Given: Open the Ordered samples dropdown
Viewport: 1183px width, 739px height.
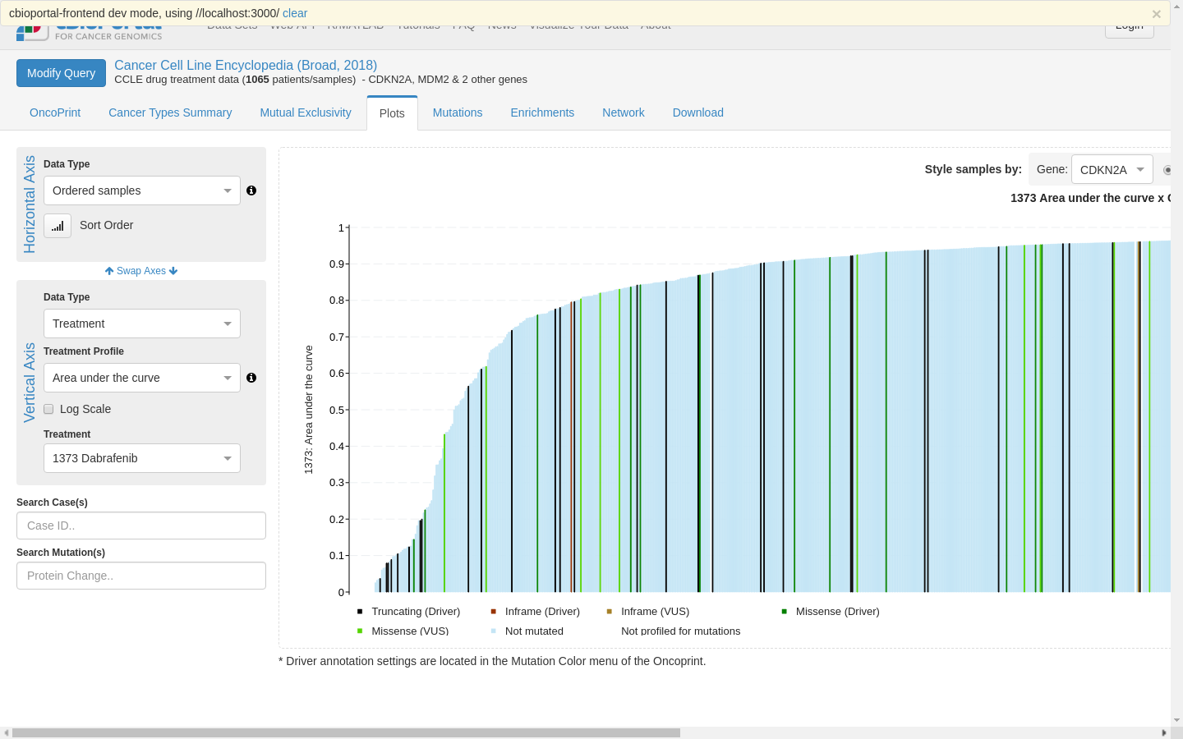Looking at the screenshot, I should (x=141, y=190).
